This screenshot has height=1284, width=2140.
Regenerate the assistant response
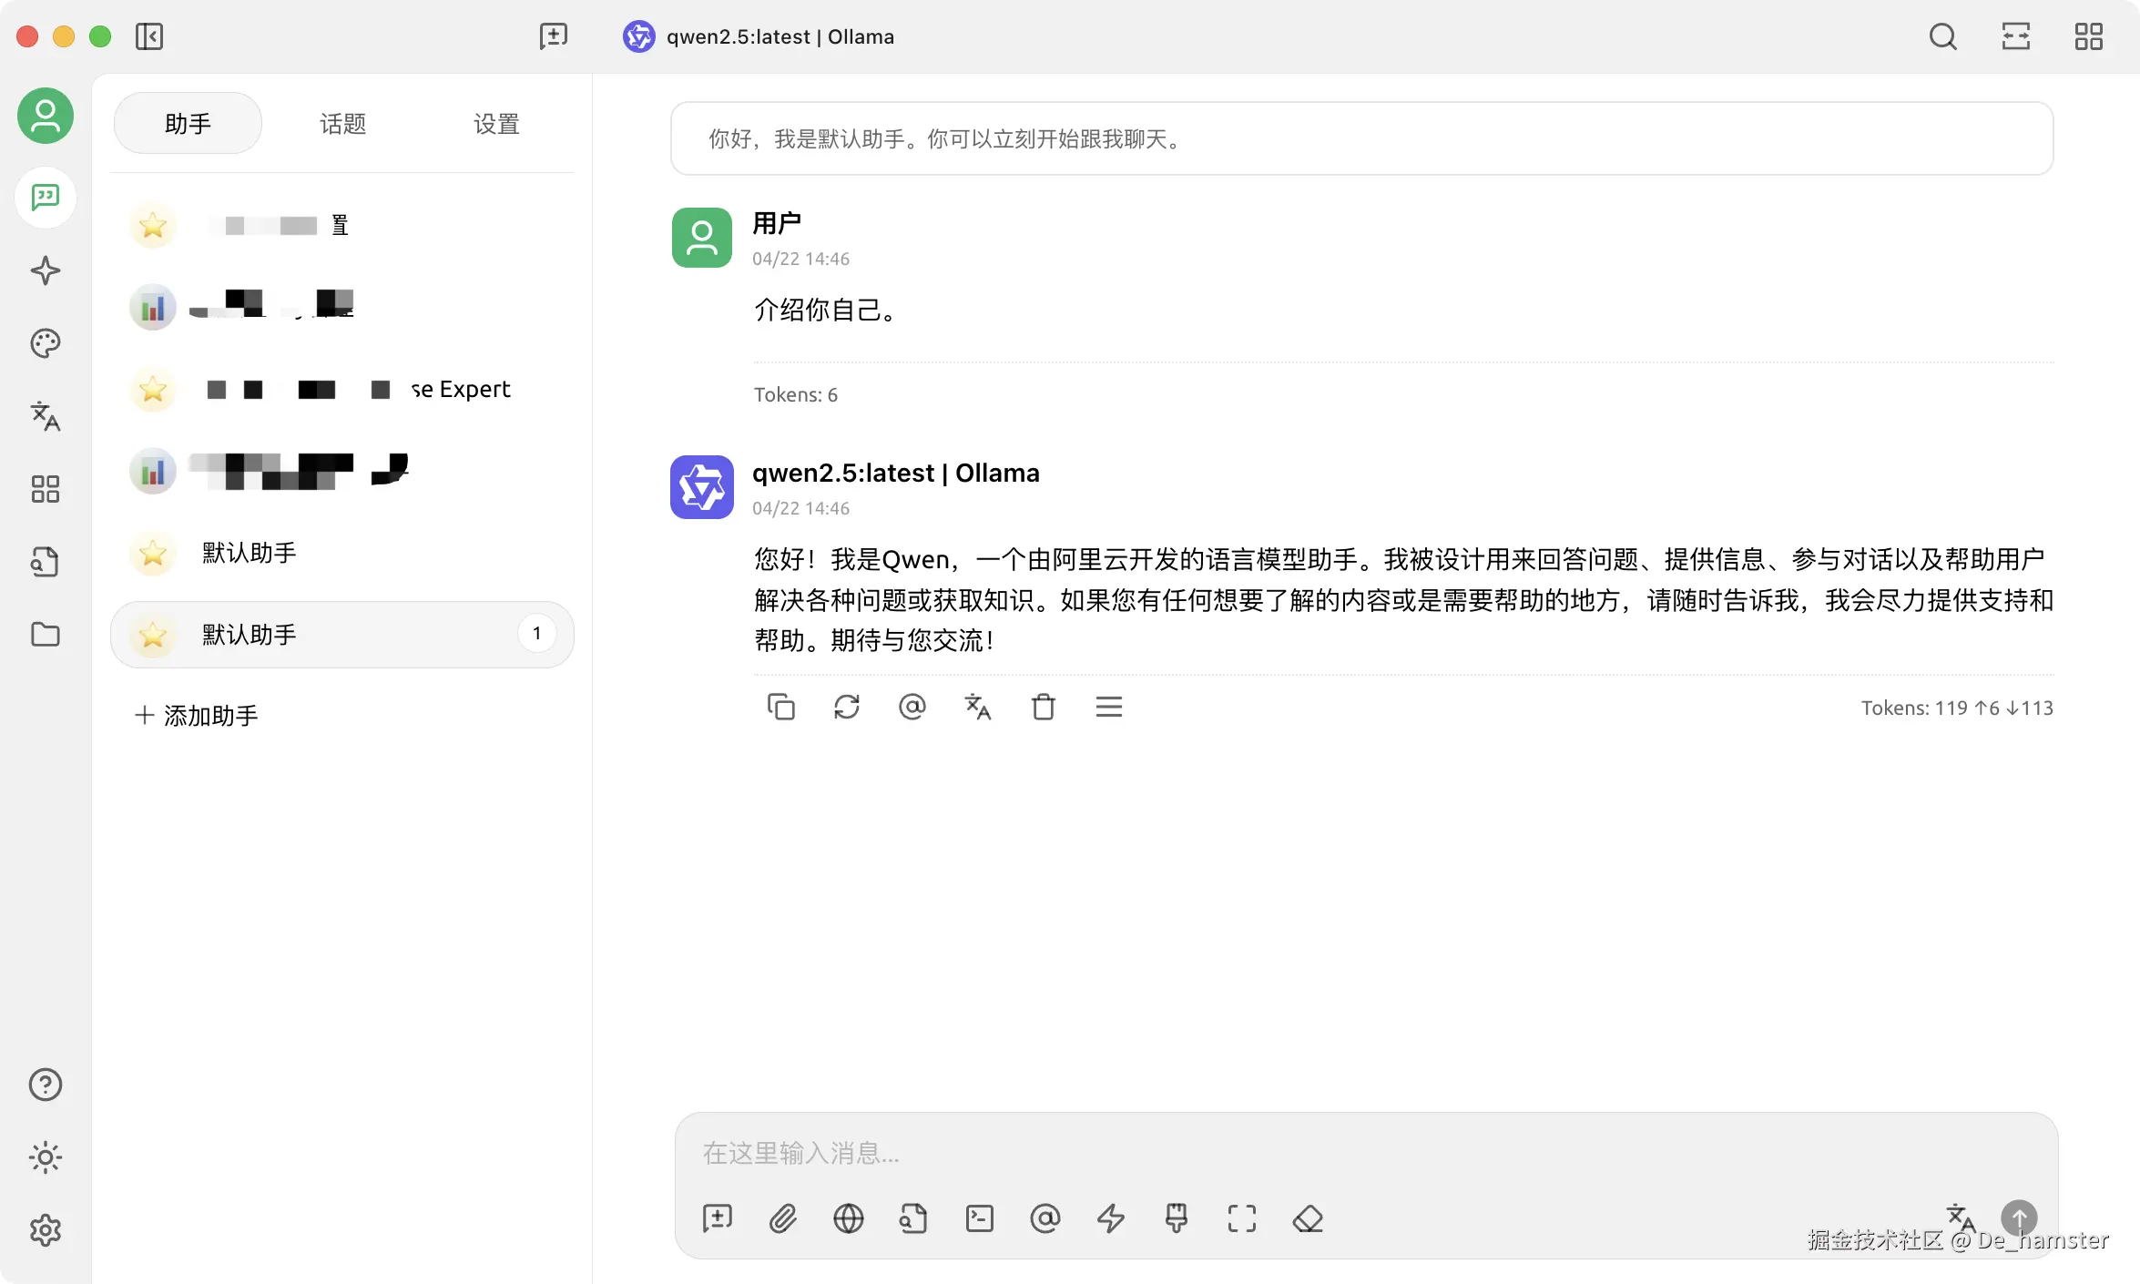[846, 707]
